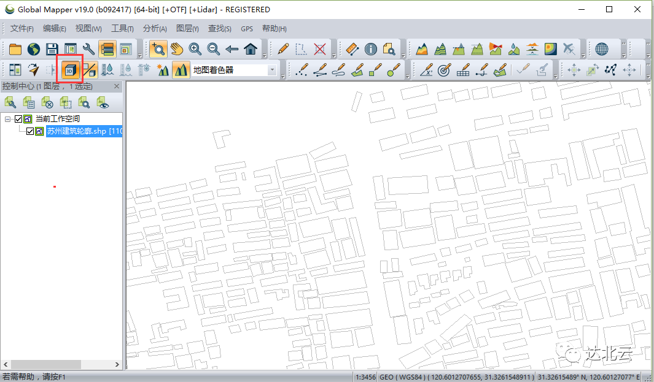Screen dimensions: 654x382
Task: Select the range ring target pencil tool
Action: pyautogui.click(x=445, y=69)
